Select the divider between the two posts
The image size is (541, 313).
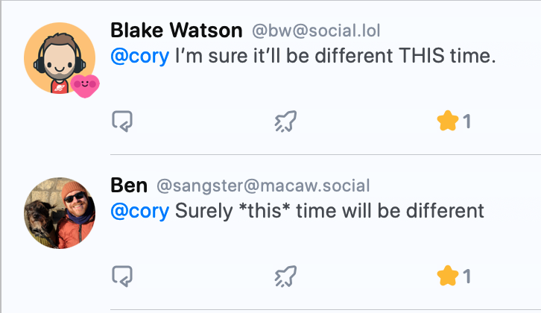(x=326, y=154)
